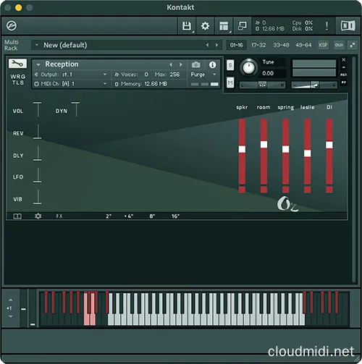The height and width of the screenshot is (364, 362).
Task: Open instrument edit mode wrench icon
Action: click(x=17, y=64)
